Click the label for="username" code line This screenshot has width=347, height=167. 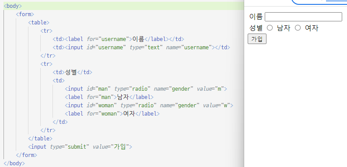(119, 39)
